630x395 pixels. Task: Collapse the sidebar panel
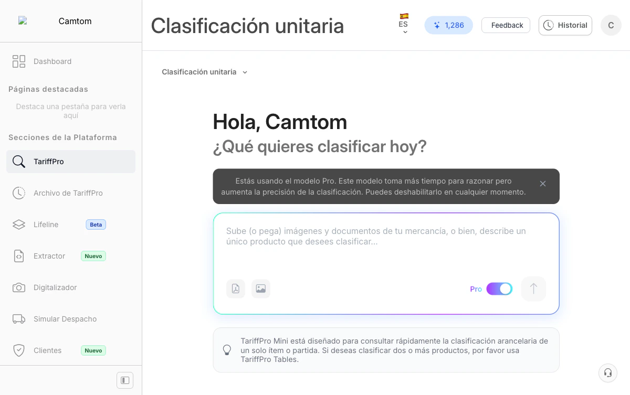click(x=124, y=380)
